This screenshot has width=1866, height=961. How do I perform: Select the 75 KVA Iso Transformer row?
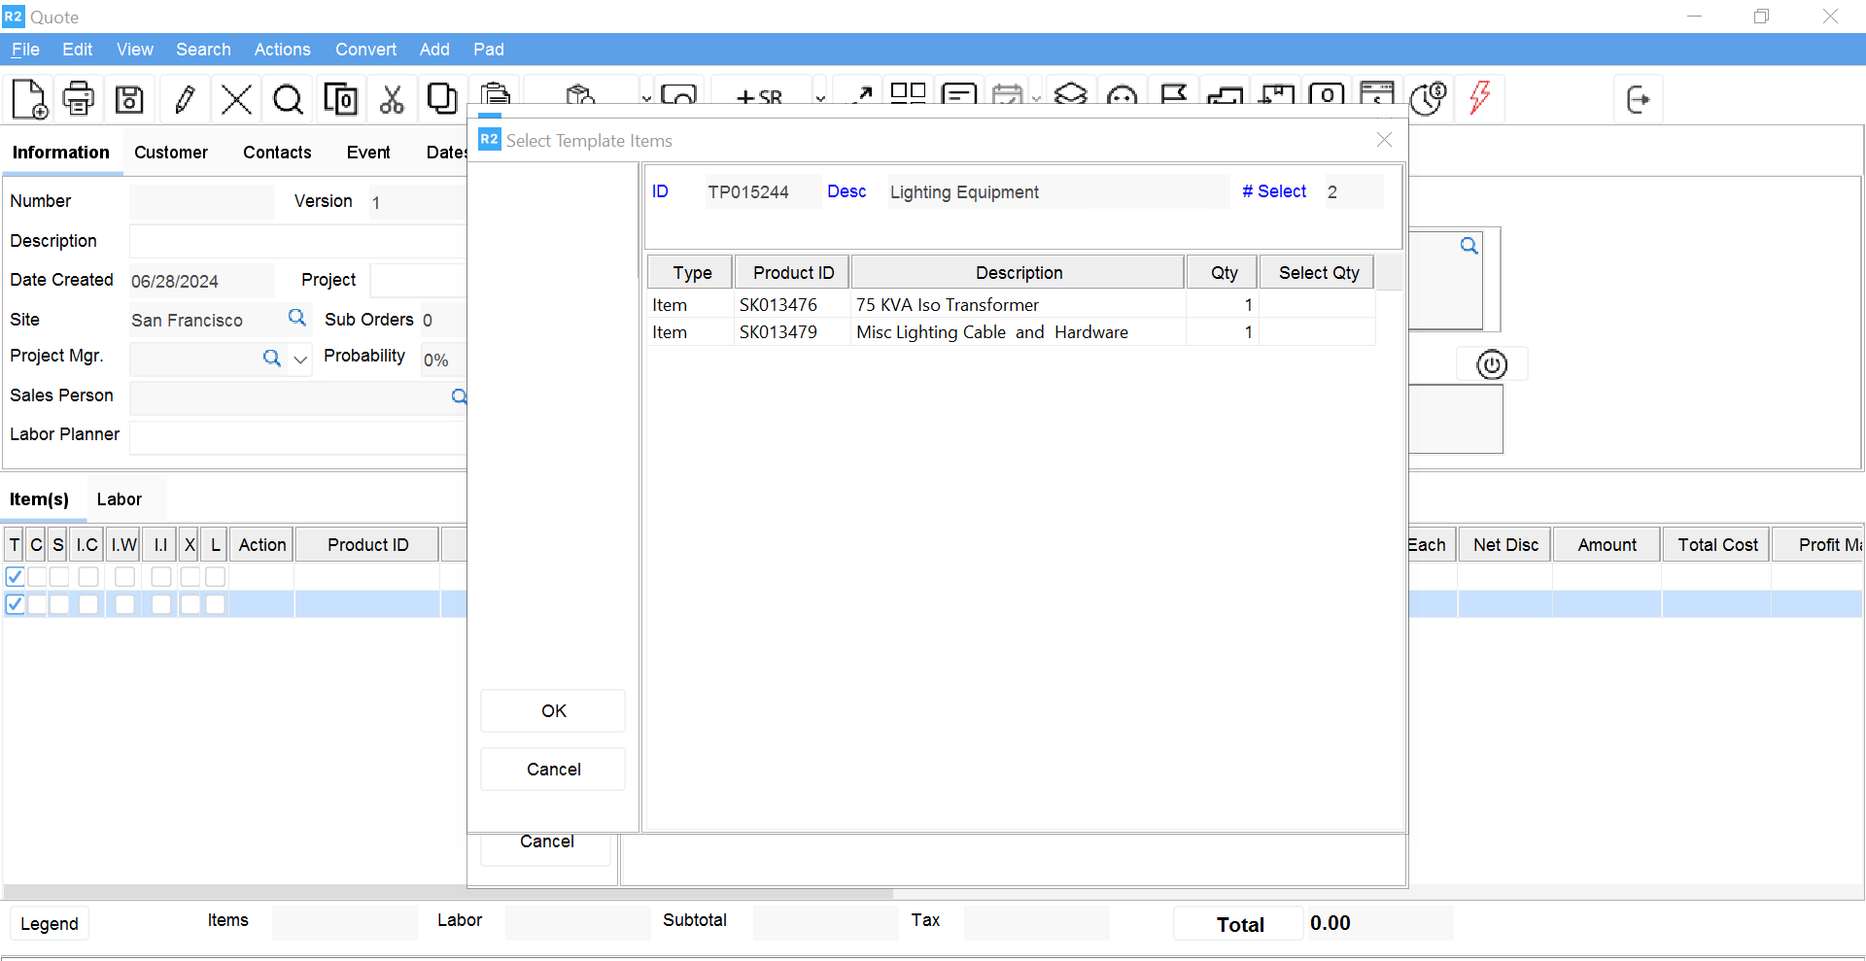[x=947, y=305]
